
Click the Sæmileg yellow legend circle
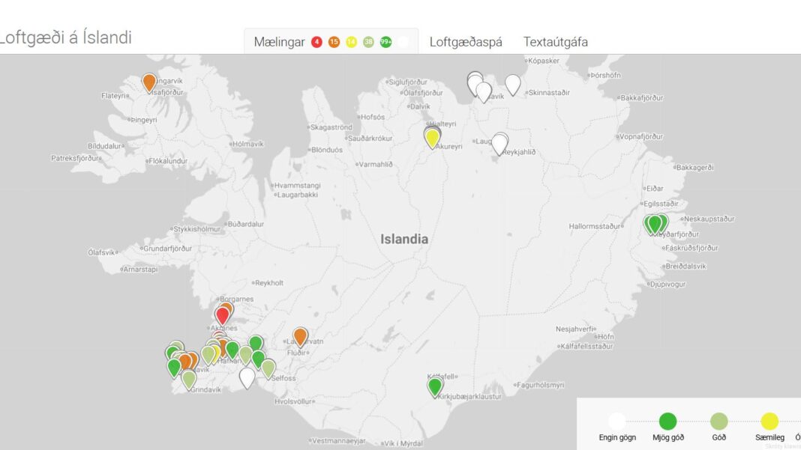[769, 421]
